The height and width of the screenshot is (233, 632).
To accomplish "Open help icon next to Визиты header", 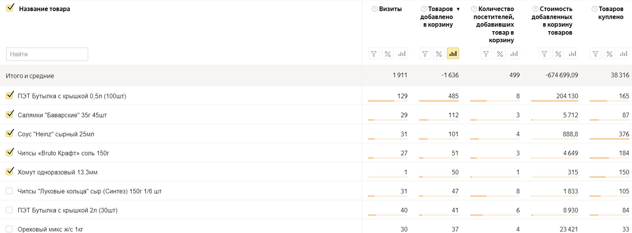I will [x=375, y=9].
